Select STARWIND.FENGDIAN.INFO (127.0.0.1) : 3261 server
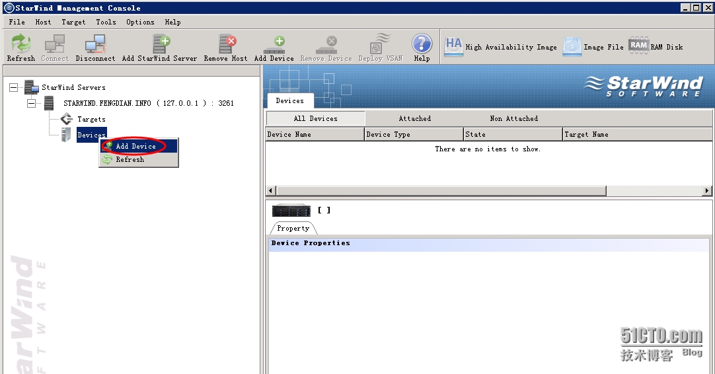 [148, 103]
